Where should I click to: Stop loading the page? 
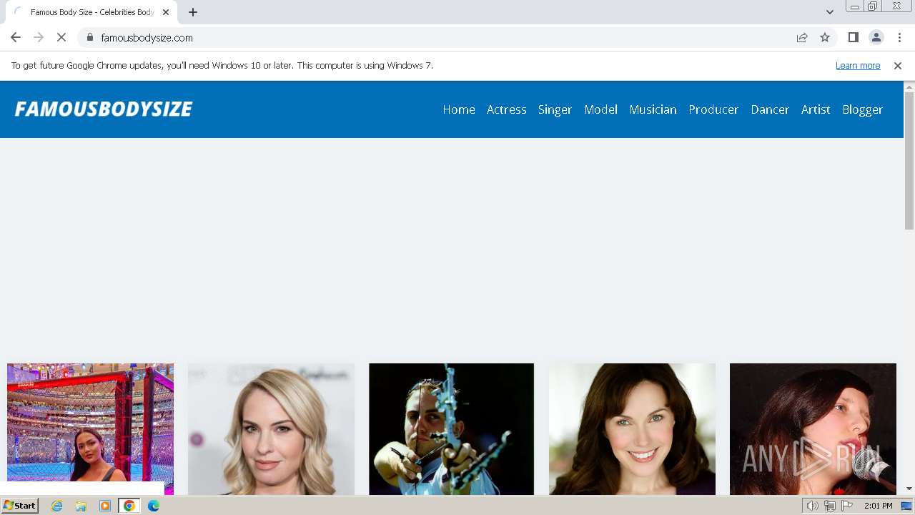pyautogui.click(x=61, y=38)
